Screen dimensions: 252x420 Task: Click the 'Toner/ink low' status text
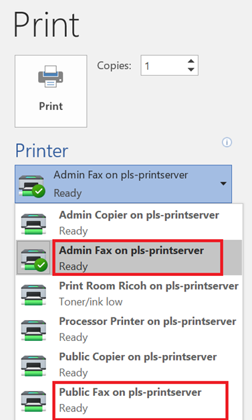(x=91, y=302)
